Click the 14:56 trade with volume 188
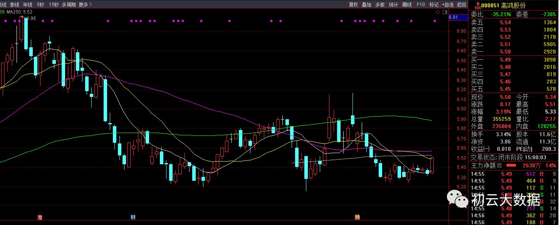559x225 pixels. pos(514,222)
